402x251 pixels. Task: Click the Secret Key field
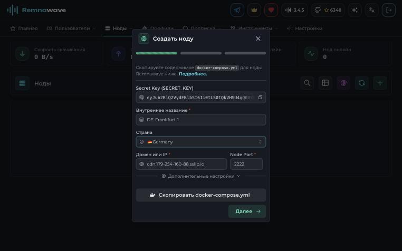pos(201,98)
